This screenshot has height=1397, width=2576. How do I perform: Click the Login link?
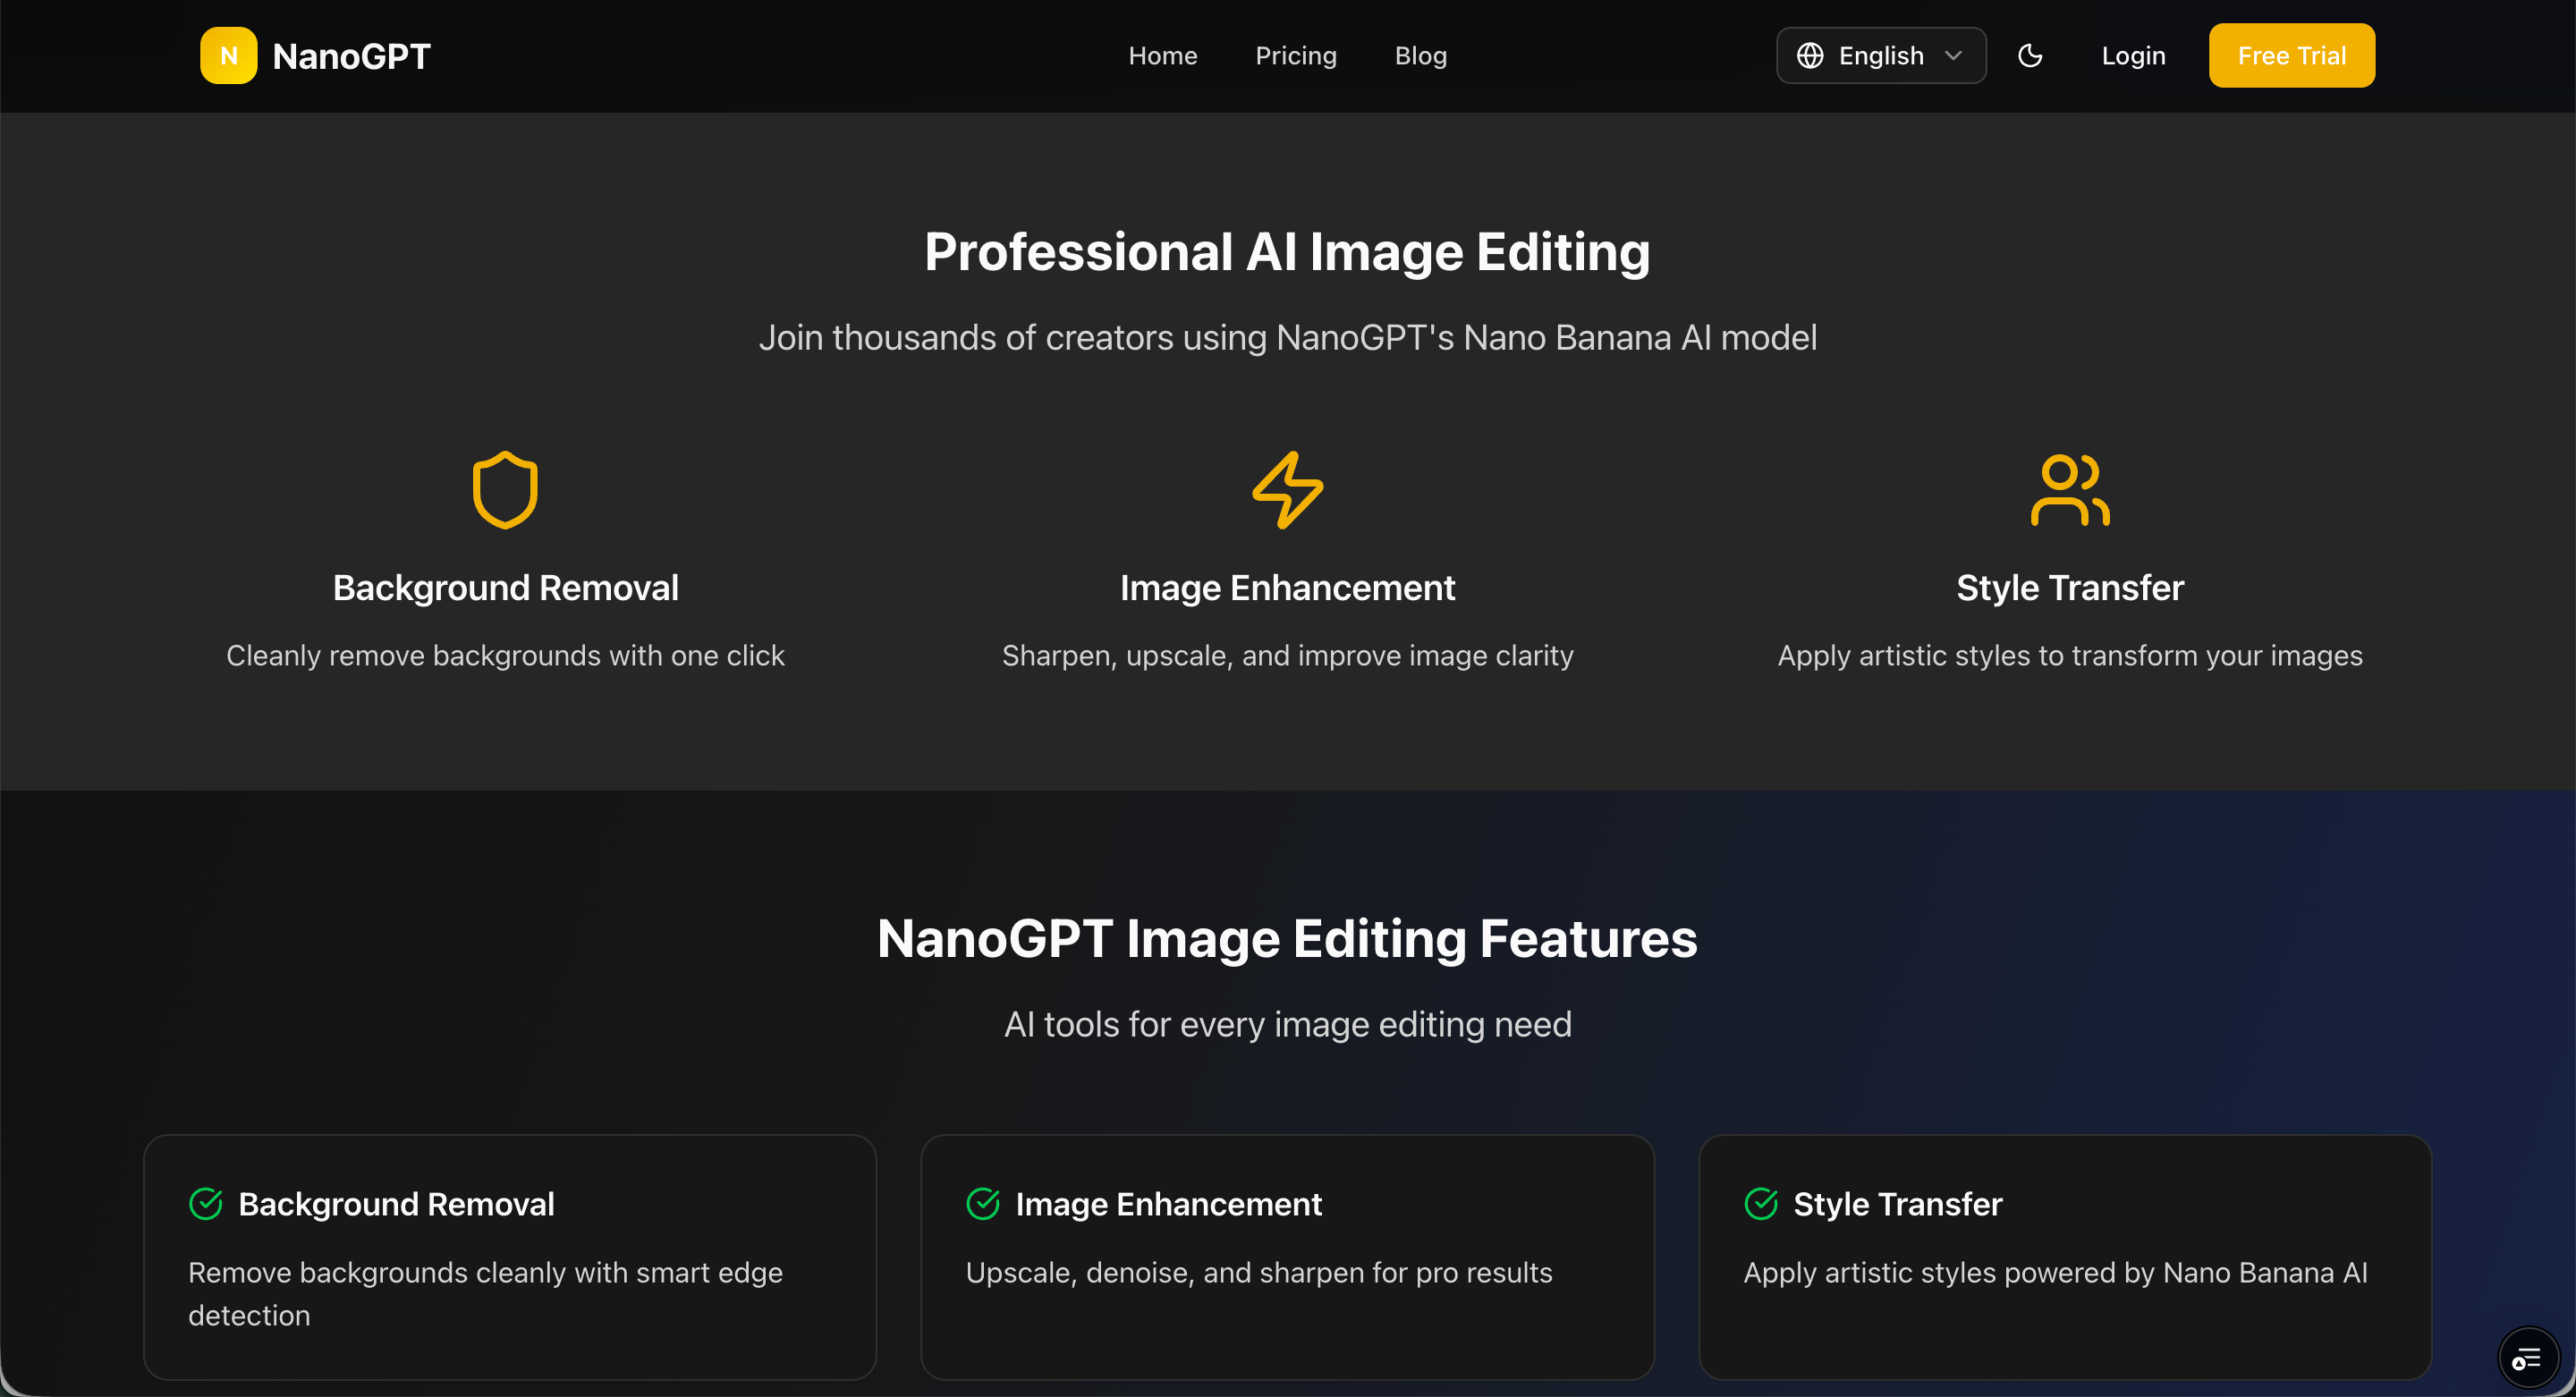(2133, 55)
